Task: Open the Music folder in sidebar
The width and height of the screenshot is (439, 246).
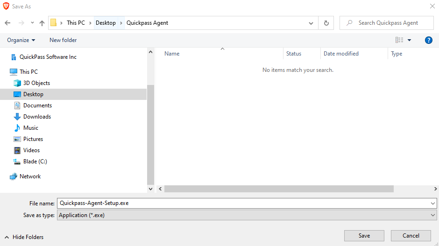Action: click(x=31, y=128)
